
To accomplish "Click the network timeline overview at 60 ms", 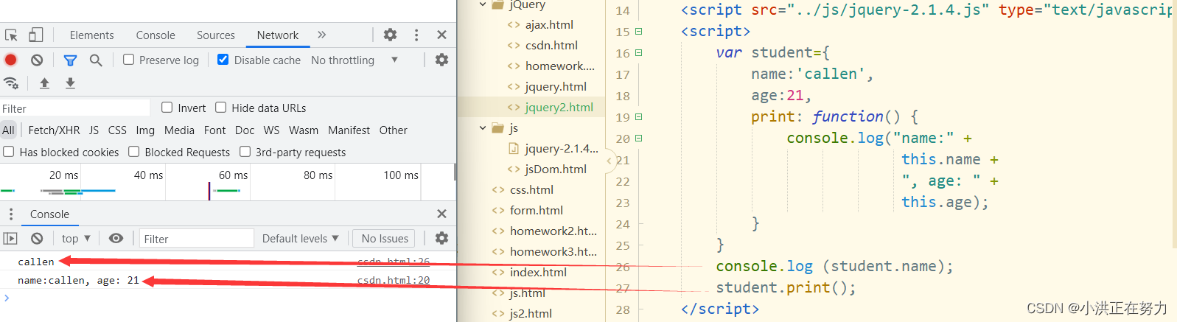I will 233,175.
